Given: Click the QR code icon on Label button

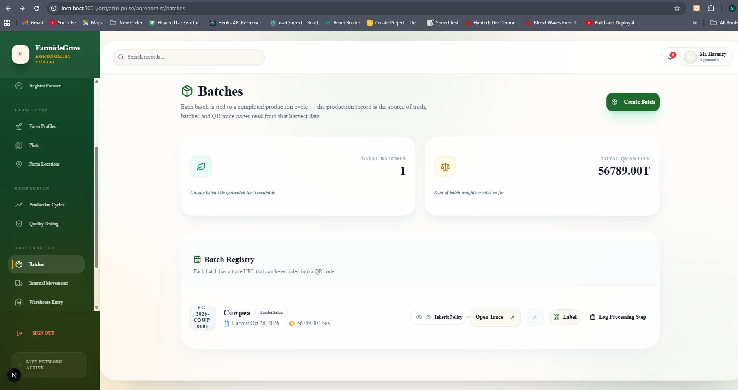Looking at the screenshot, I should (x=556, y=317).
